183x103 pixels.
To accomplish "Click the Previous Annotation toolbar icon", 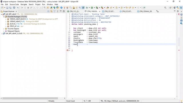I will (x=122, y=8).
